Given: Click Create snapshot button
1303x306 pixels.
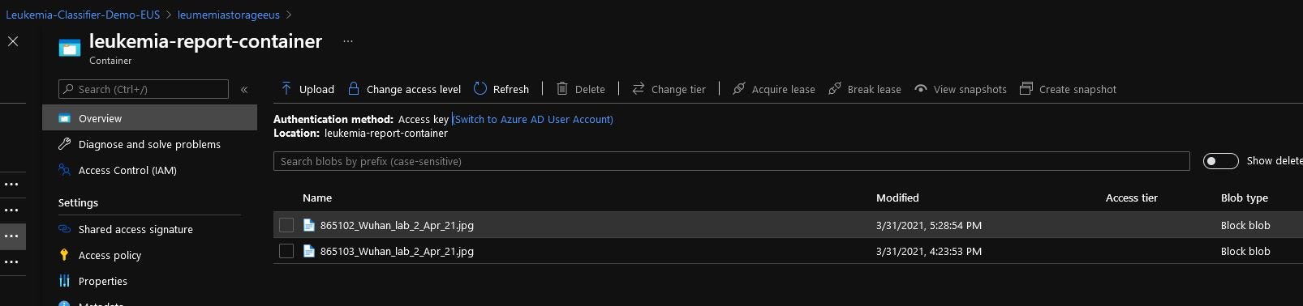Looking at the screenshot, I should tap(1069, 89).
